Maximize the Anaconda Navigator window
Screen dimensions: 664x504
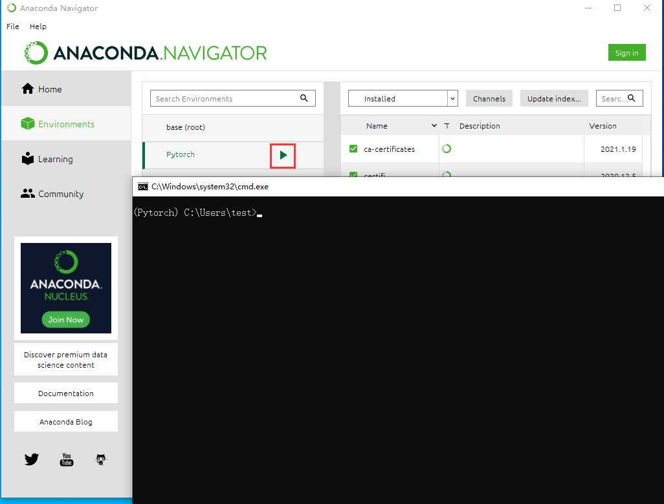click(x=617, y=8)
